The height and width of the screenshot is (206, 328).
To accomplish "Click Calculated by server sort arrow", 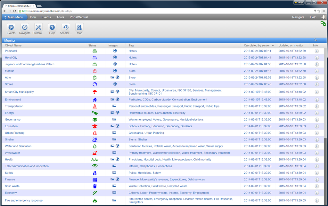I will (x=273, y=46).
